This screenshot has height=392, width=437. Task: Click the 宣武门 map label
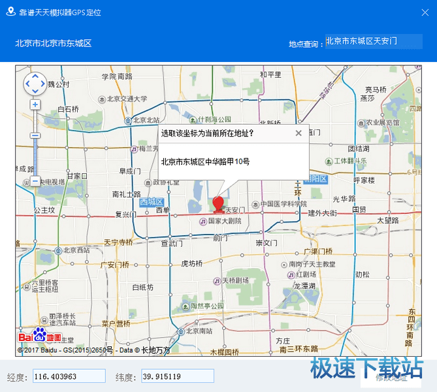172,244
